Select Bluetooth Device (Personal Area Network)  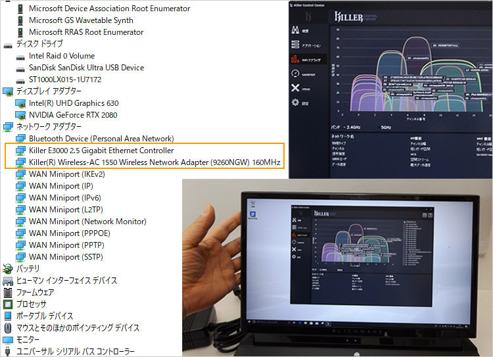[x=101, y=139]
